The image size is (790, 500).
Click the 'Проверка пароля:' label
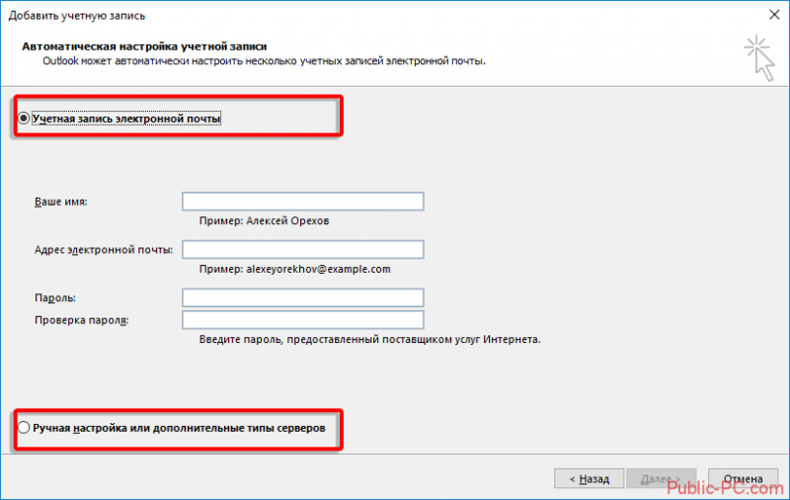[82, 320]
